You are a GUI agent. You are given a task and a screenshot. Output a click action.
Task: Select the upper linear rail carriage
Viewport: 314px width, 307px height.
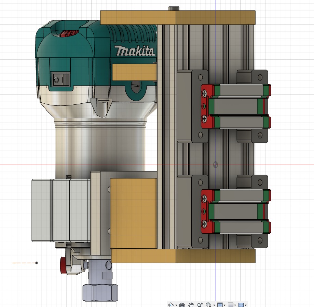click(236, 106)
